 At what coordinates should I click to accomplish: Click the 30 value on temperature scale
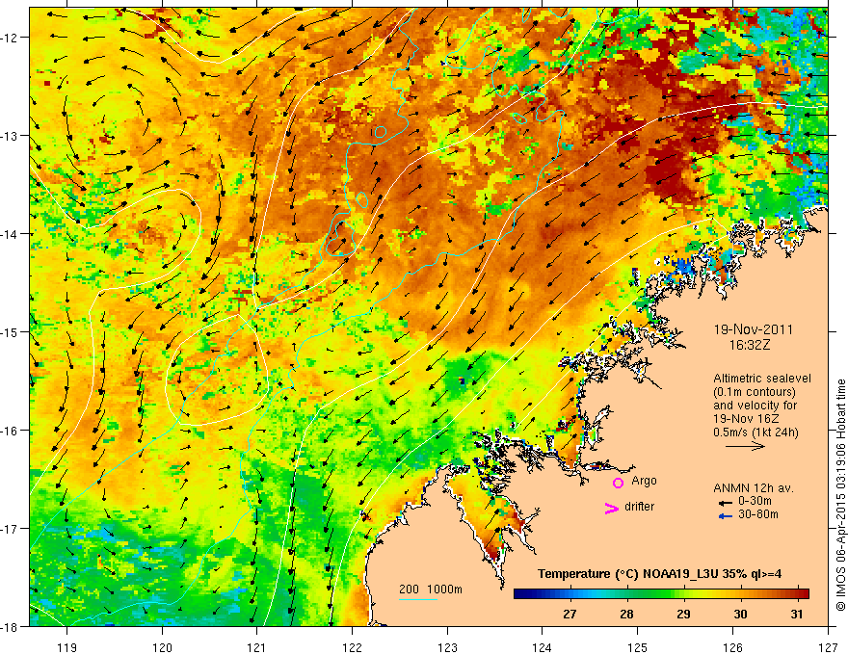[x=740, y=614]
